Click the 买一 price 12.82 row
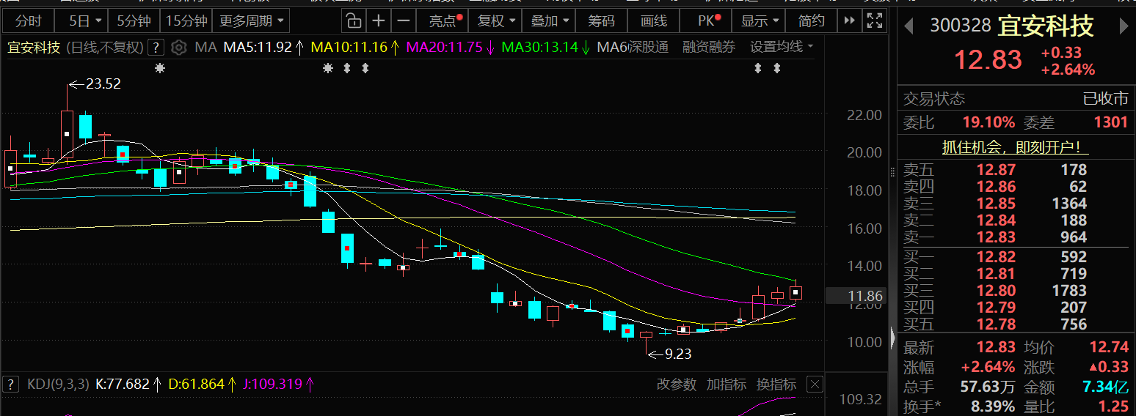Viewport: 1136px width, 416px height. point(996,257)
